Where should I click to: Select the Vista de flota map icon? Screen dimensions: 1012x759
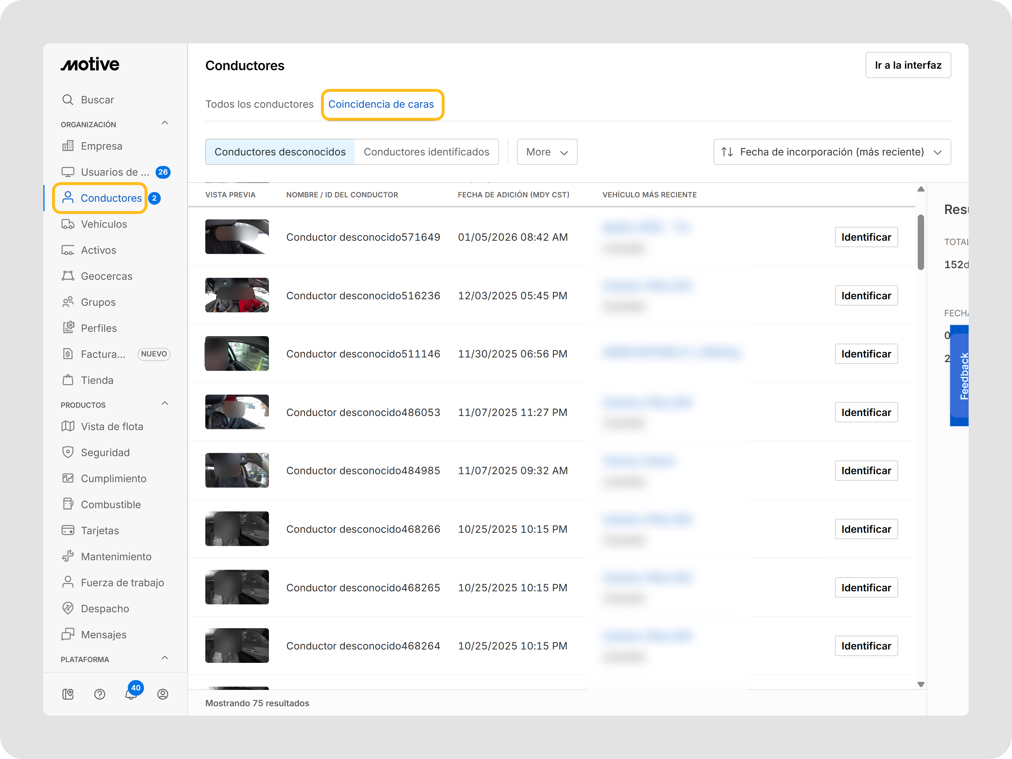coord(68,426)
